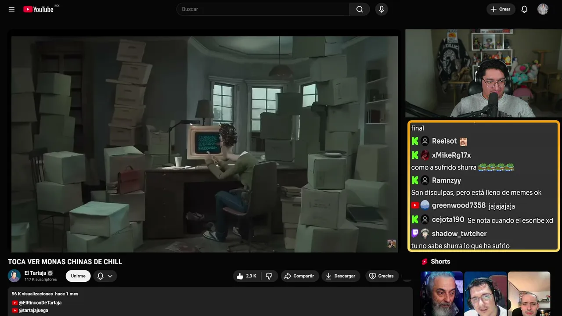Viewport: 562px width, 316px height.
Task: Click the face emote after Reelsot
Action: coord(463,141)
